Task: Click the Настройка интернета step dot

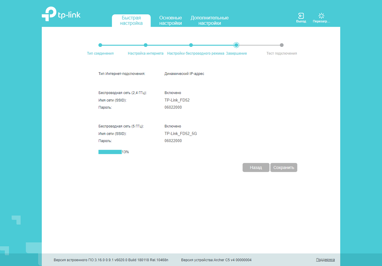Action: click(145, 45)
